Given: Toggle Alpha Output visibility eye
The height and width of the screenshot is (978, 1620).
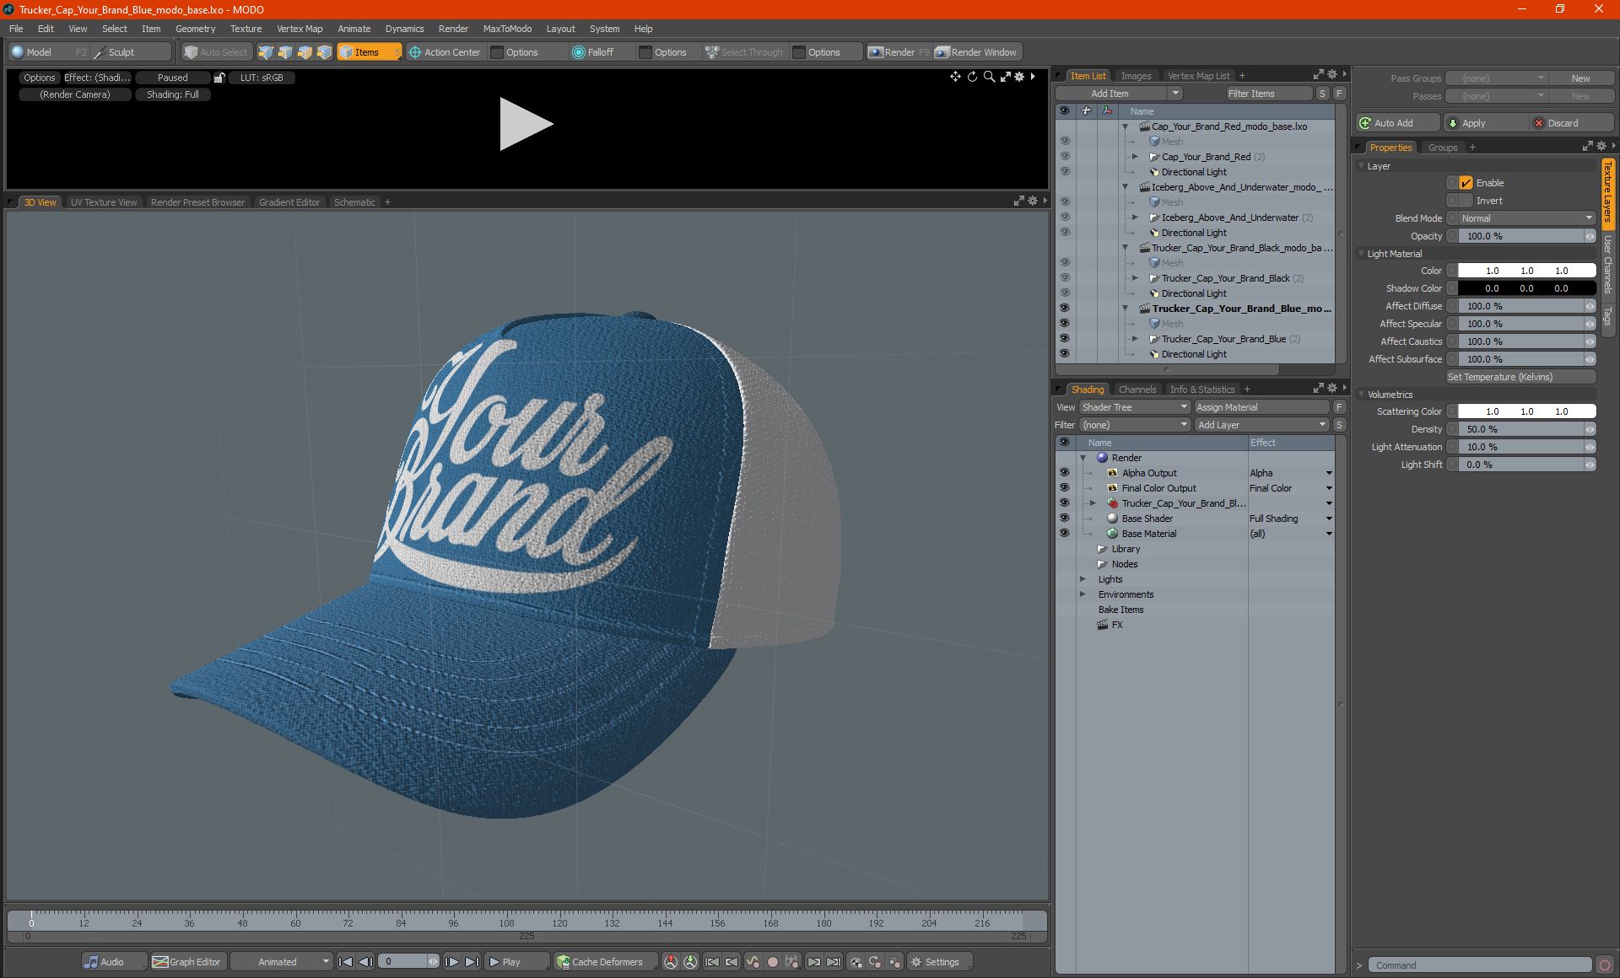Looking at the screenshot, I should tap(1065, 473).
